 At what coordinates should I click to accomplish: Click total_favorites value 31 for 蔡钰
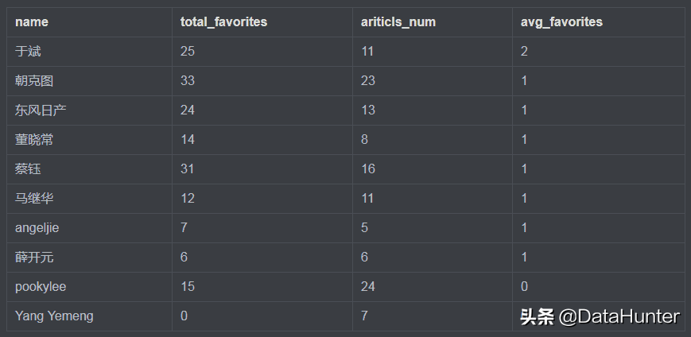click(x=188, y=169)
